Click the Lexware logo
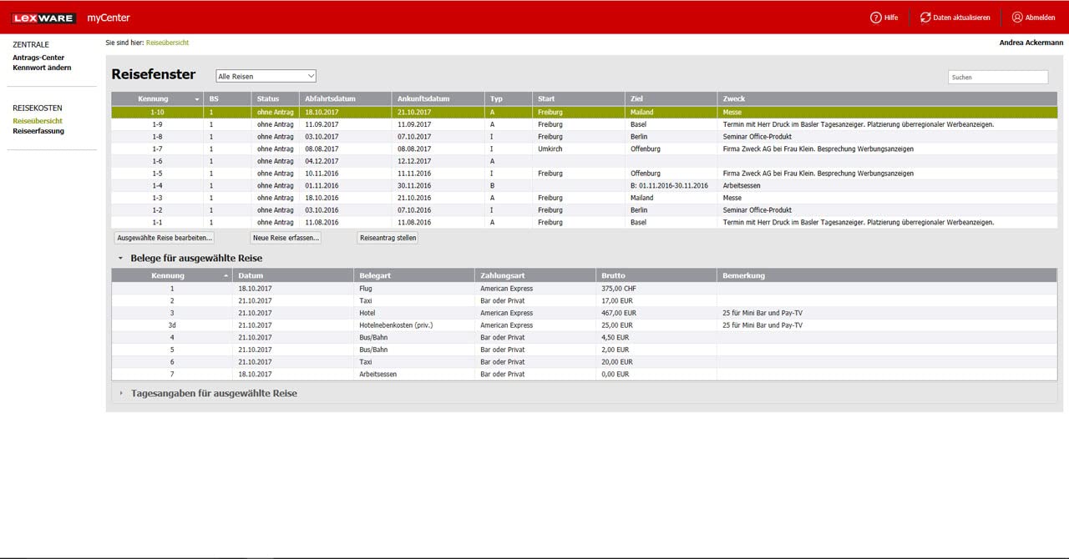The height and width of the screenshot is (559, 1069). pyautogui.click(x=44, y=18)
